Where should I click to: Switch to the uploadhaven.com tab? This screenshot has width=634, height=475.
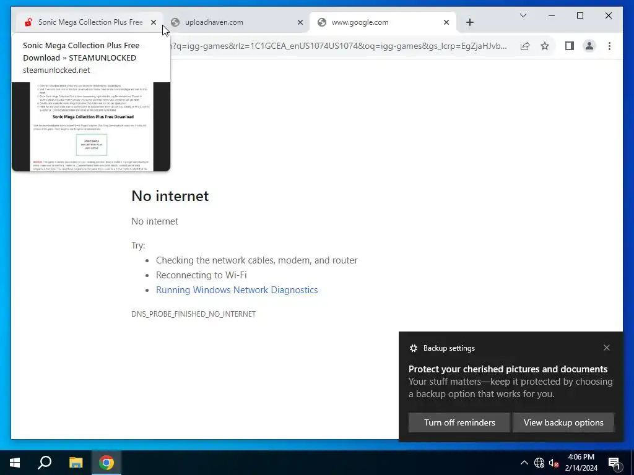[x=237, y=22]
